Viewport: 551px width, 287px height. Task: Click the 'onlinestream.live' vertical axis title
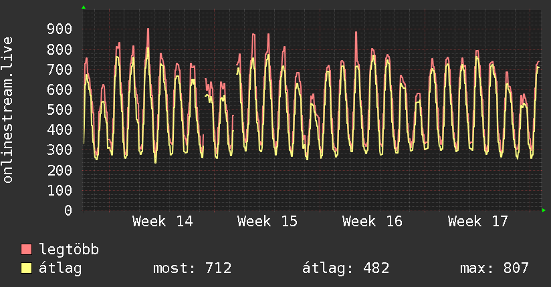(x=8, y=110)
